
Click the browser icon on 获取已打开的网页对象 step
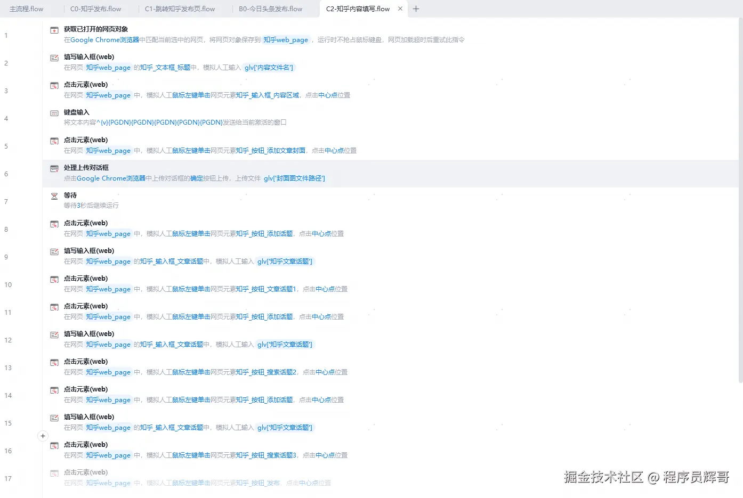click(54, 29)
